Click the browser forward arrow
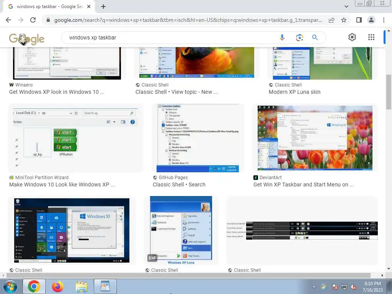Screen dimensions: 392x294 (21, 20)
